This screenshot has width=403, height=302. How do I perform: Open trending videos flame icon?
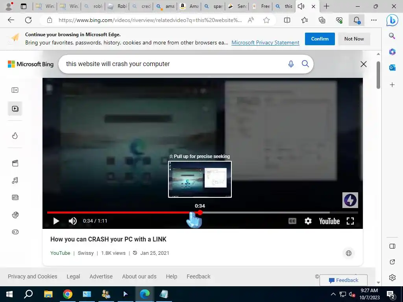15,136
